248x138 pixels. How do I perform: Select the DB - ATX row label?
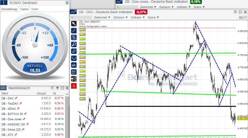7,135
